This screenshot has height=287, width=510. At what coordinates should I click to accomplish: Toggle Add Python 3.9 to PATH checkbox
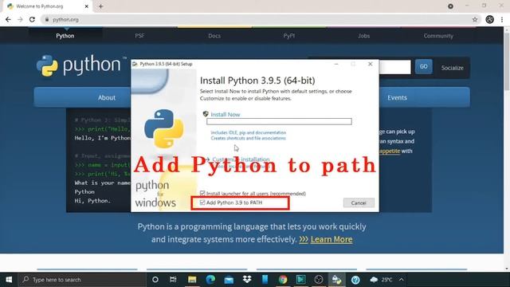202,202
